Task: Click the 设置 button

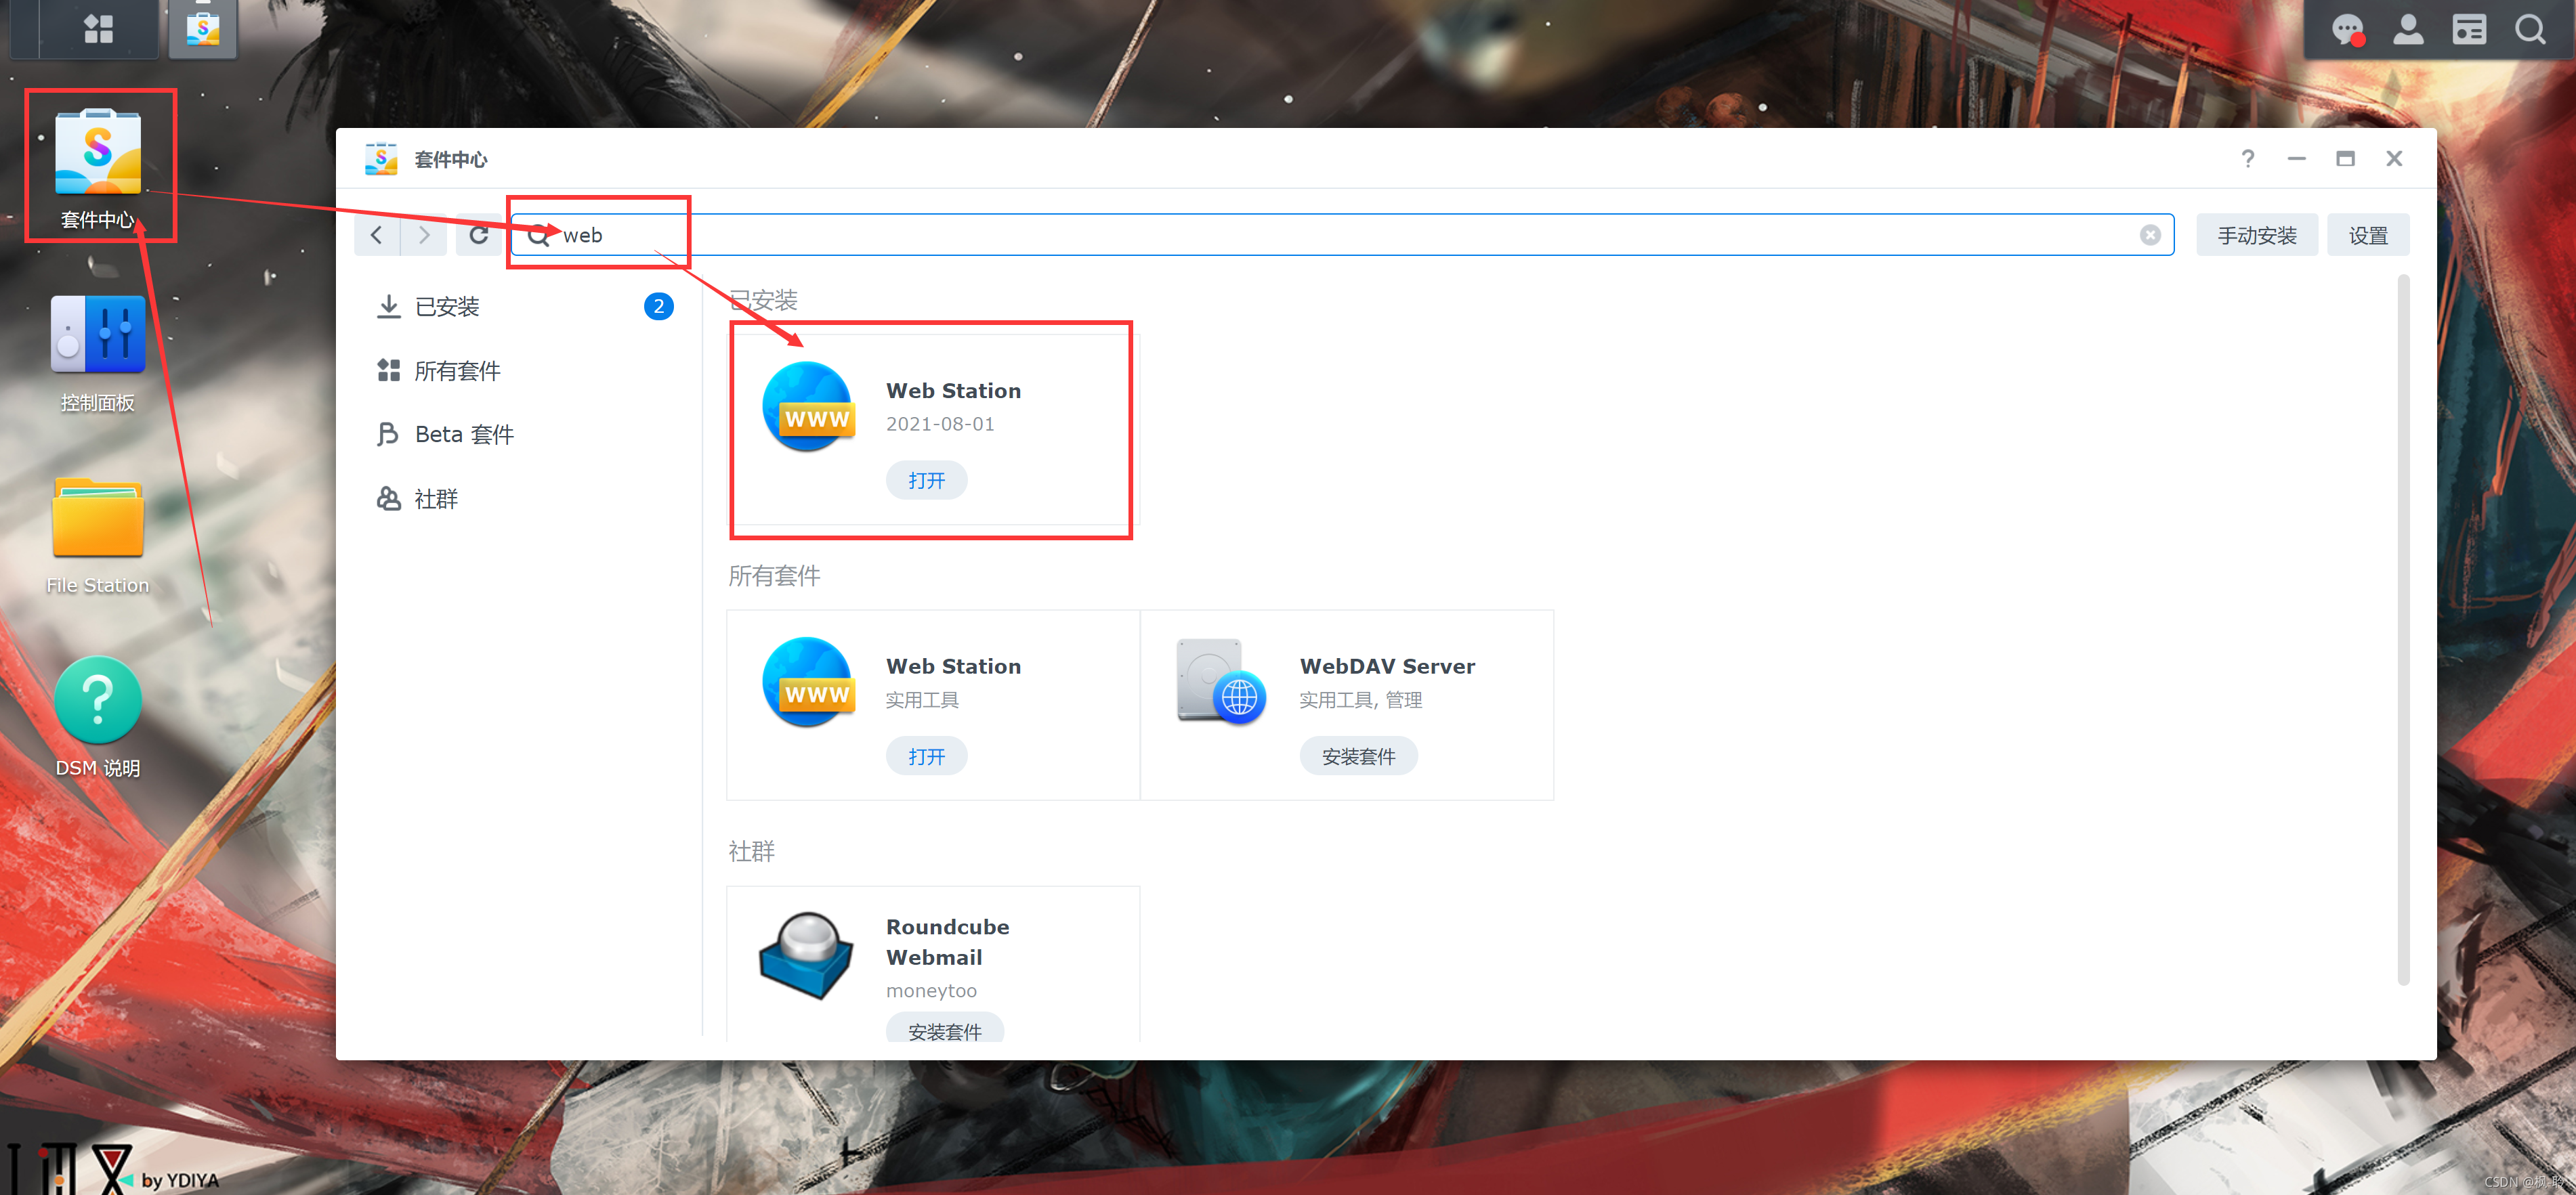Action: (2367, 235)
